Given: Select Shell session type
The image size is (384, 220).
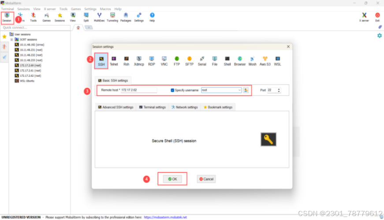Looking at the screenshot, I should (x=227, y=61).
